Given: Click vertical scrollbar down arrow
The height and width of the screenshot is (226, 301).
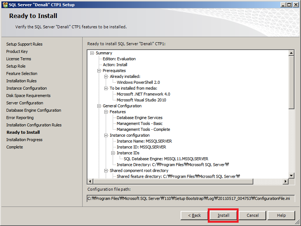Looking at the screenshot, I should [291, 175].
